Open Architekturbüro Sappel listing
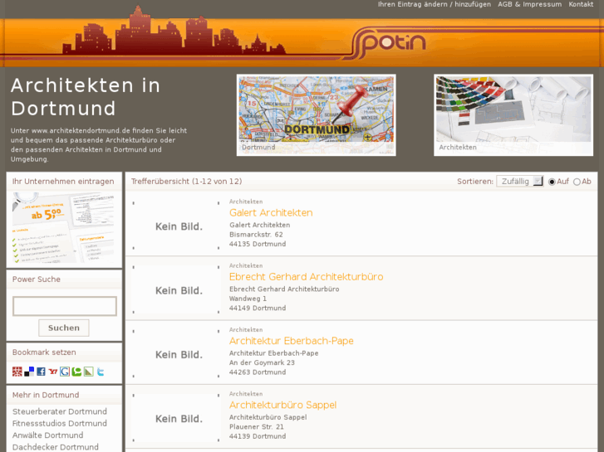This screenshot has width=604, height=452. (x=282, y=405)
